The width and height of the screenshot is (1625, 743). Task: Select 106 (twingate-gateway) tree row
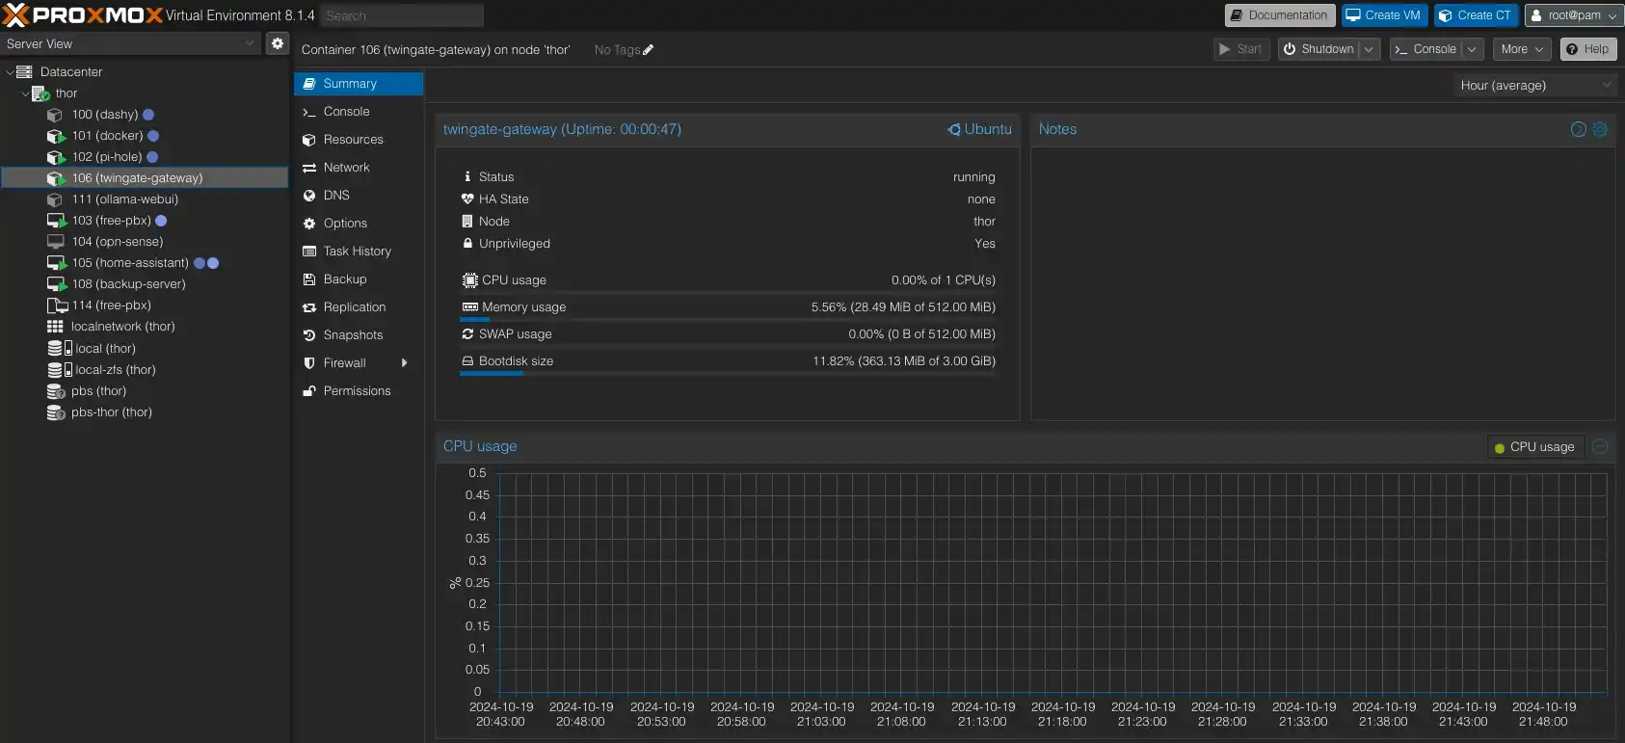145,178
